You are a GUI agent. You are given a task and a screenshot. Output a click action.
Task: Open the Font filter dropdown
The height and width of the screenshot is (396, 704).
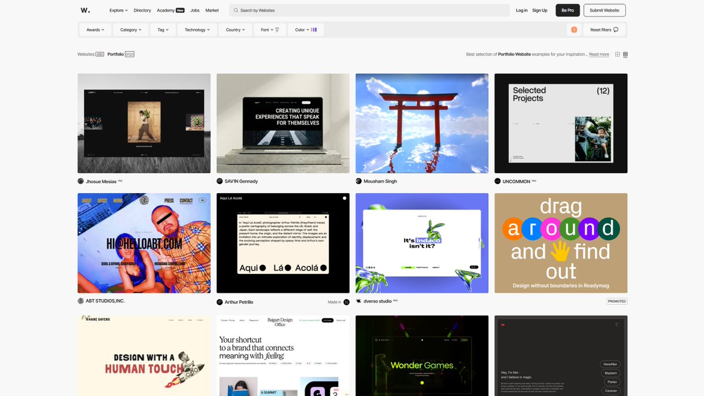[270, 29]
